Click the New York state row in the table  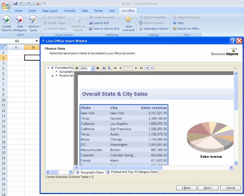point(124,113)
